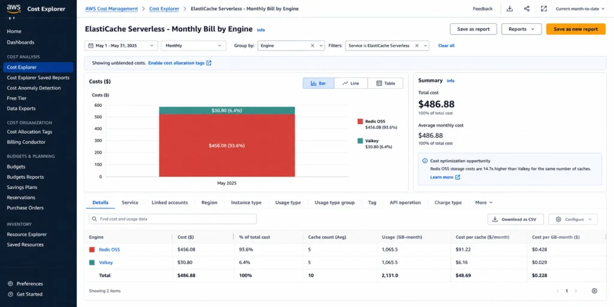Click the info circle icon in the cost optimization box
Screen dimensions: 614x307
[x=425, y=161]
